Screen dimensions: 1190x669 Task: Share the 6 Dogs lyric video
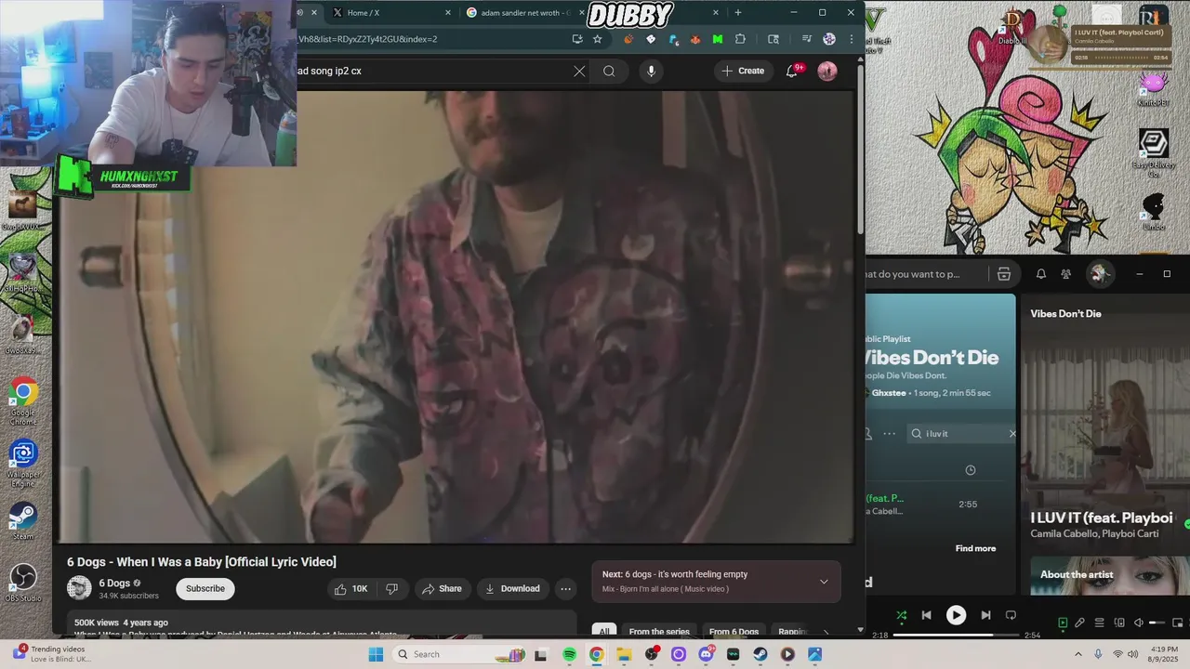coord(442,588)
